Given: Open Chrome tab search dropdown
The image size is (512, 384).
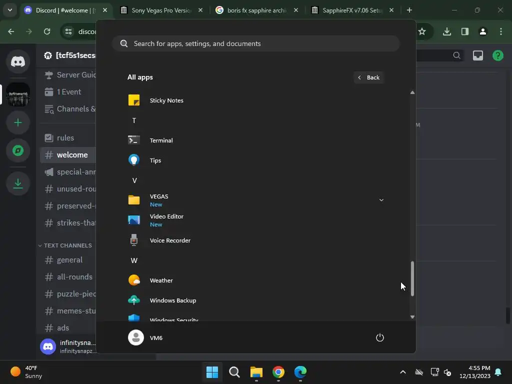Looking at the screenshot, I should [10, 10].
